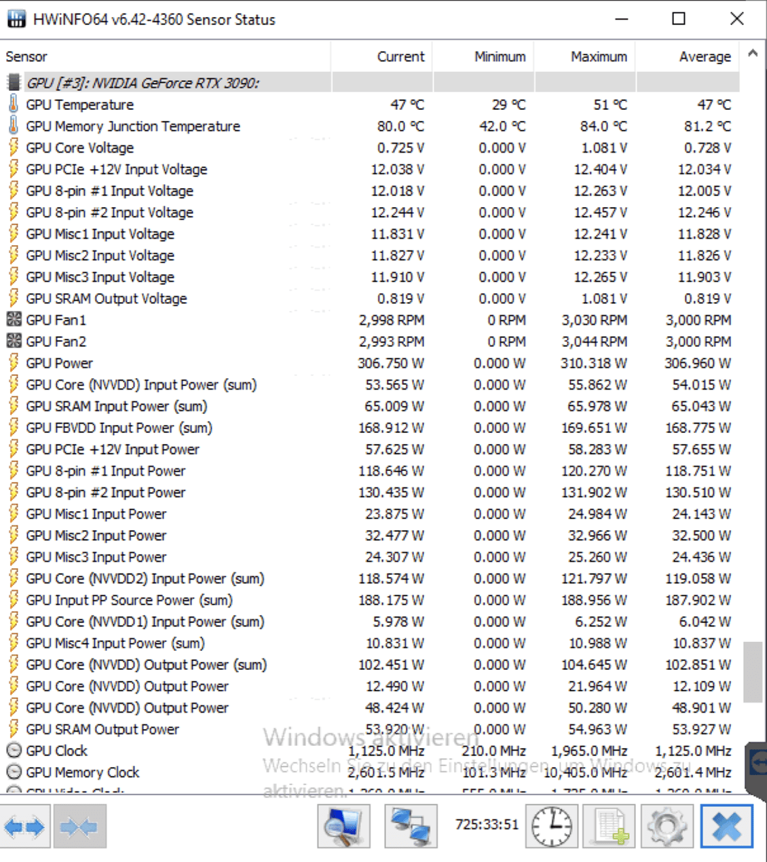767x862 pixels.
Task: Click the HWiNFO64 title bar app icon
Action: 16,19
